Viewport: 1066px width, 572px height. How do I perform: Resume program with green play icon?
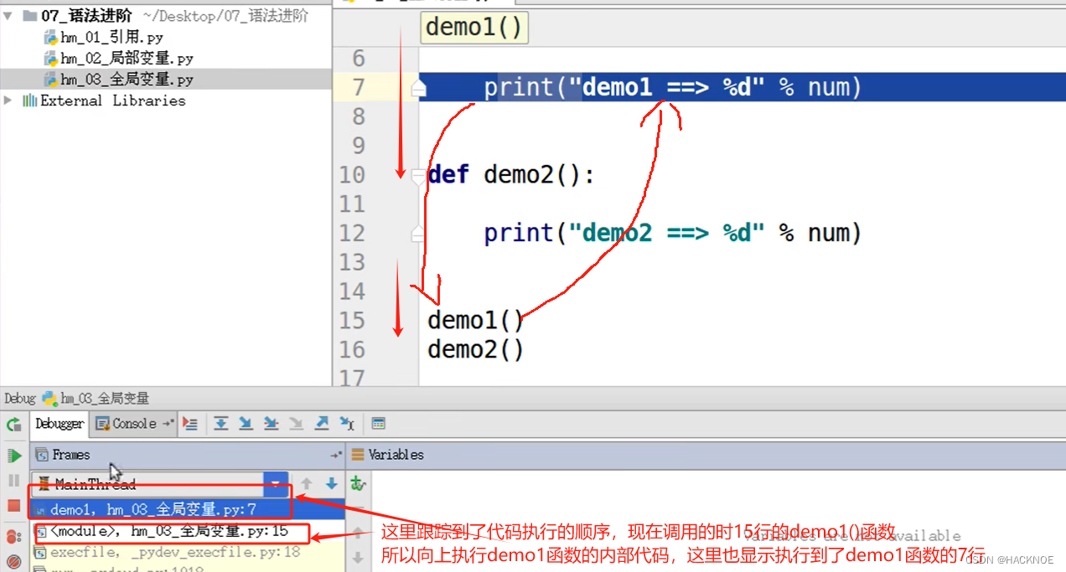pos(13,456)
